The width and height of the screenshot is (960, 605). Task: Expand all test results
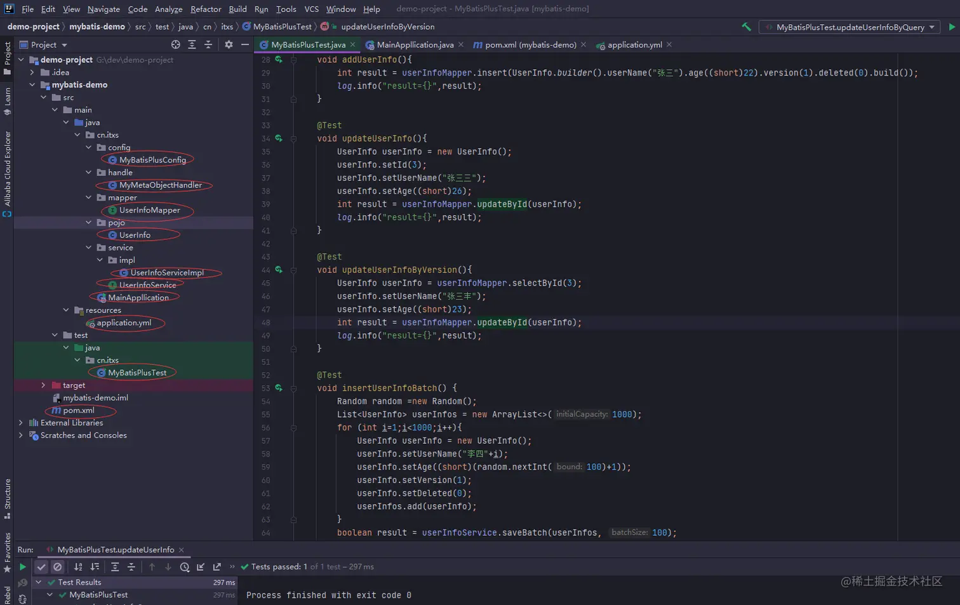pyautogui.click(x=115, y=567)
